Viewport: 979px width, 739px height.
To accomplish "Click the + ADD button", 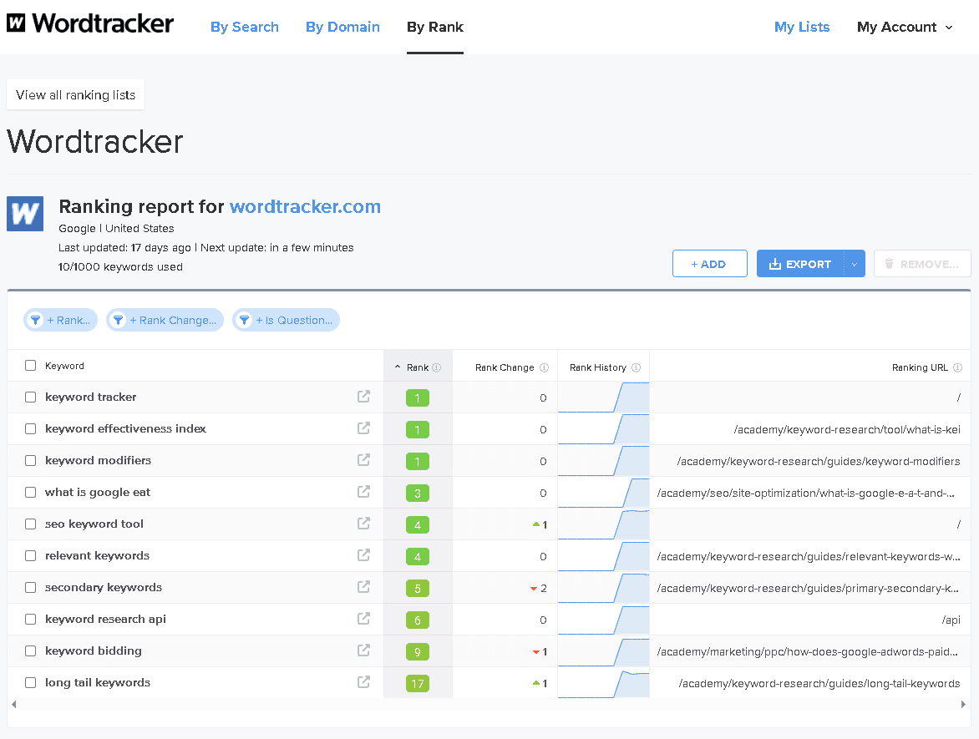I will pyautogui.click(x=710, y=263).
